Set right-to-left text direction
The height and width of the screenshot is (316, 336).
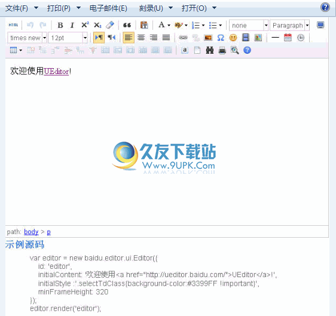(111, 38)
